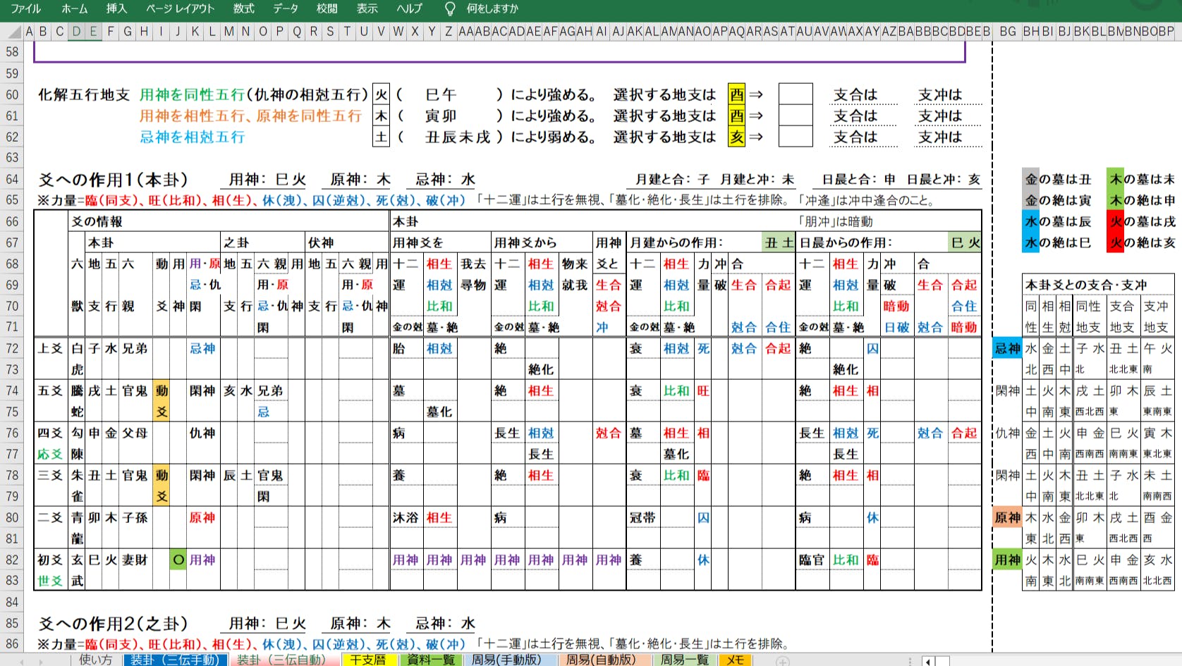Select the 子孫 cell in 二爻 row

click(x=135, y=517)
